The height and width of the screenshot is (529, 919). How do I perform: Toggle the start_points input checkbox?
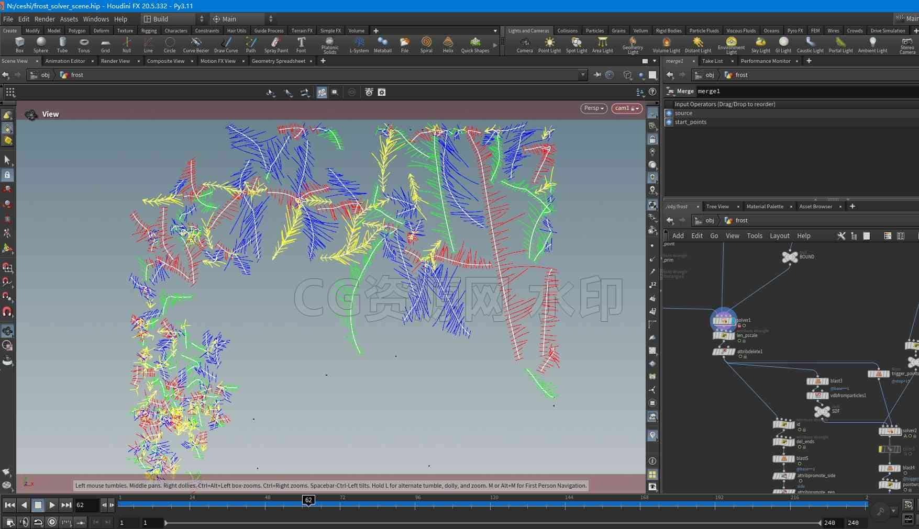pos(669,122)
